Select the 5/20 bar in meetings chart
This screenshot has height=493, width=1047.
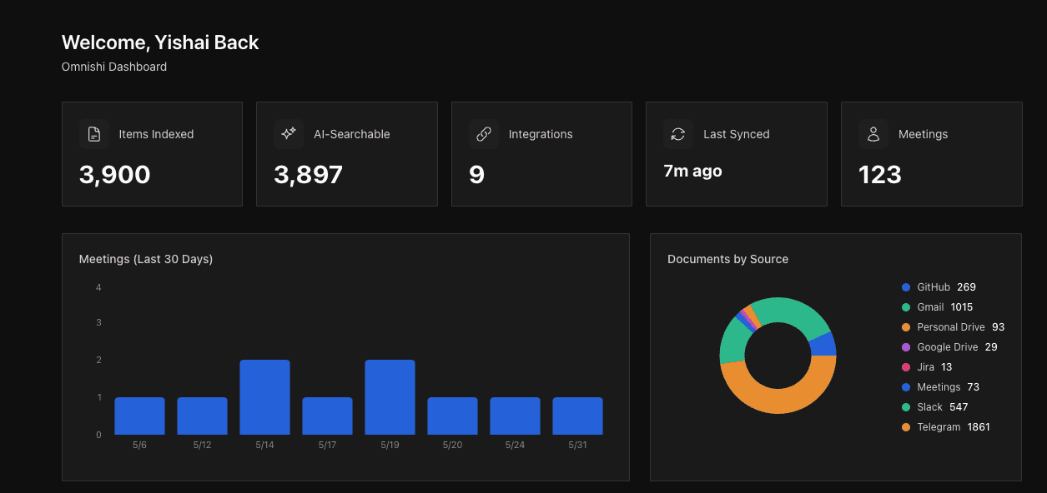click(452, 416)
